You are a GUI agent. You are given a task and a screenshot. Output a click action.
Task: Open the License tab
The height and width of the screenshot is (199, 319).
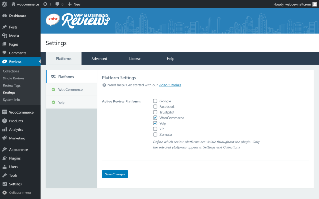click(135, 59)
